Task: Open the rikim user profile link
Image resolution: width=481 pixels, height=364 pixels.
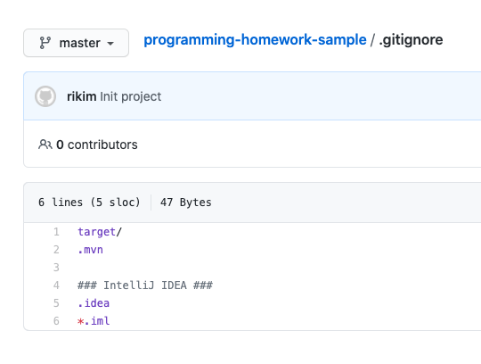Action: click(x=82, y=96)
